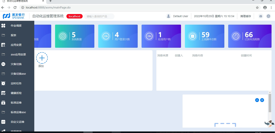The image size is (275, 133).
Task: Click the Default User avatar icon
Action: tap(168, 16)
